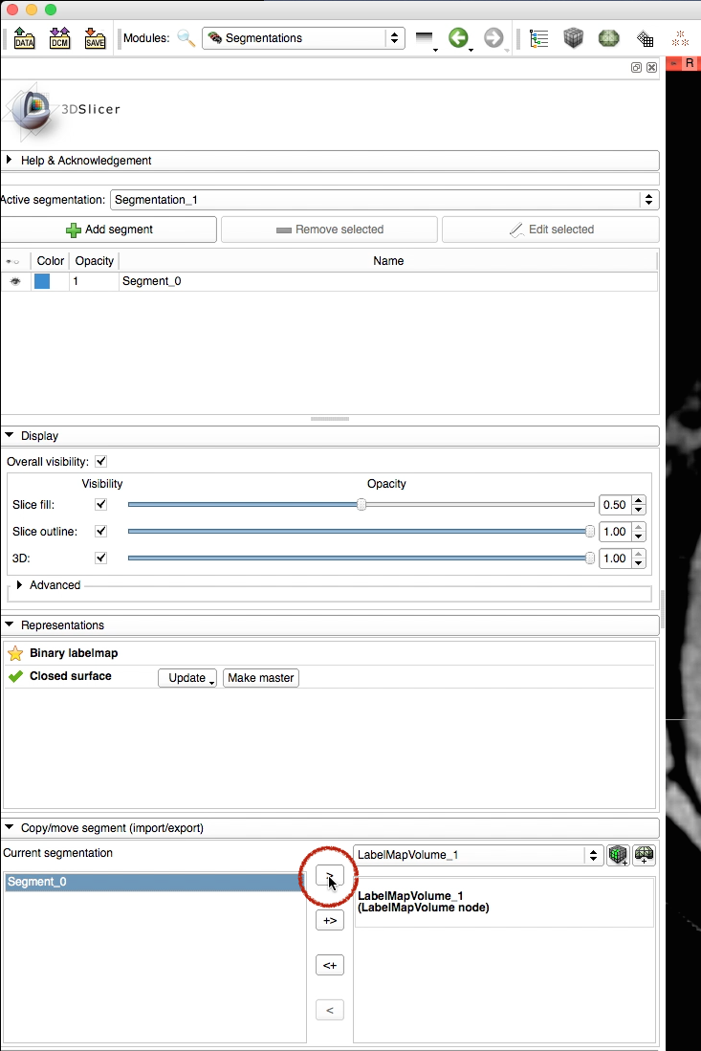Image resolution: width=701 pixels, height=1051 pixels.
Task: Click the visibility eye column header
Action: pos(12,261)
